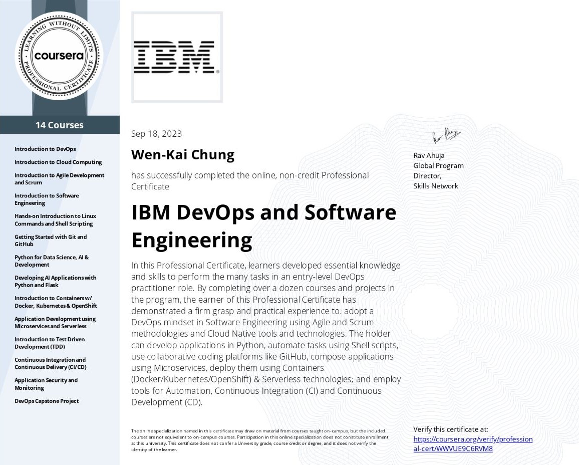
Task: Click the 14 Courses banner
Action: pos(60,125)
